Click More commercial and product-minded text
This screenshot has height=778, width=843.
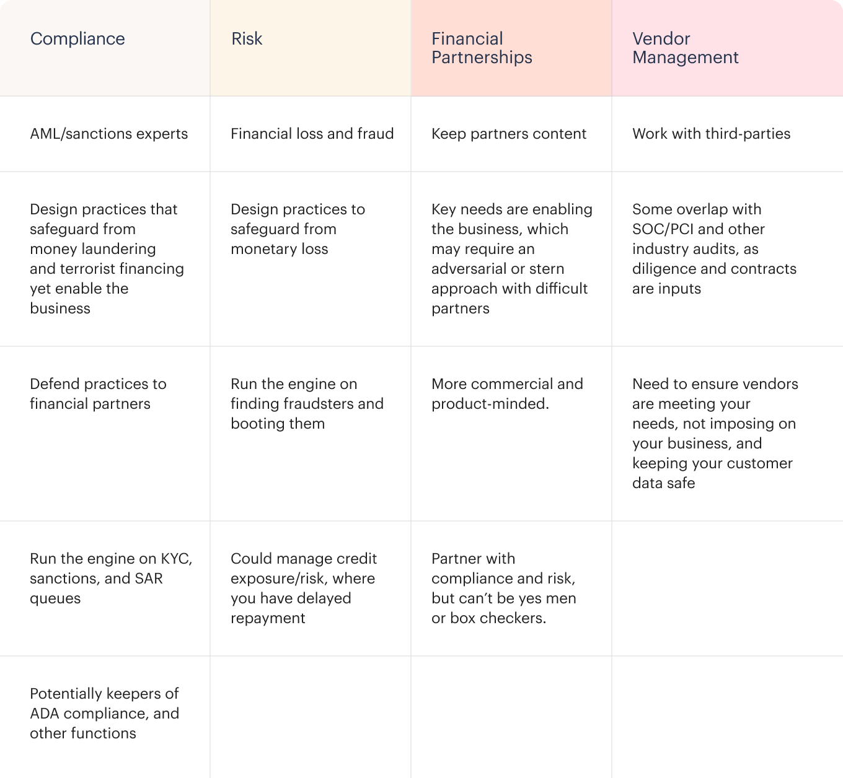click(507, 394)
